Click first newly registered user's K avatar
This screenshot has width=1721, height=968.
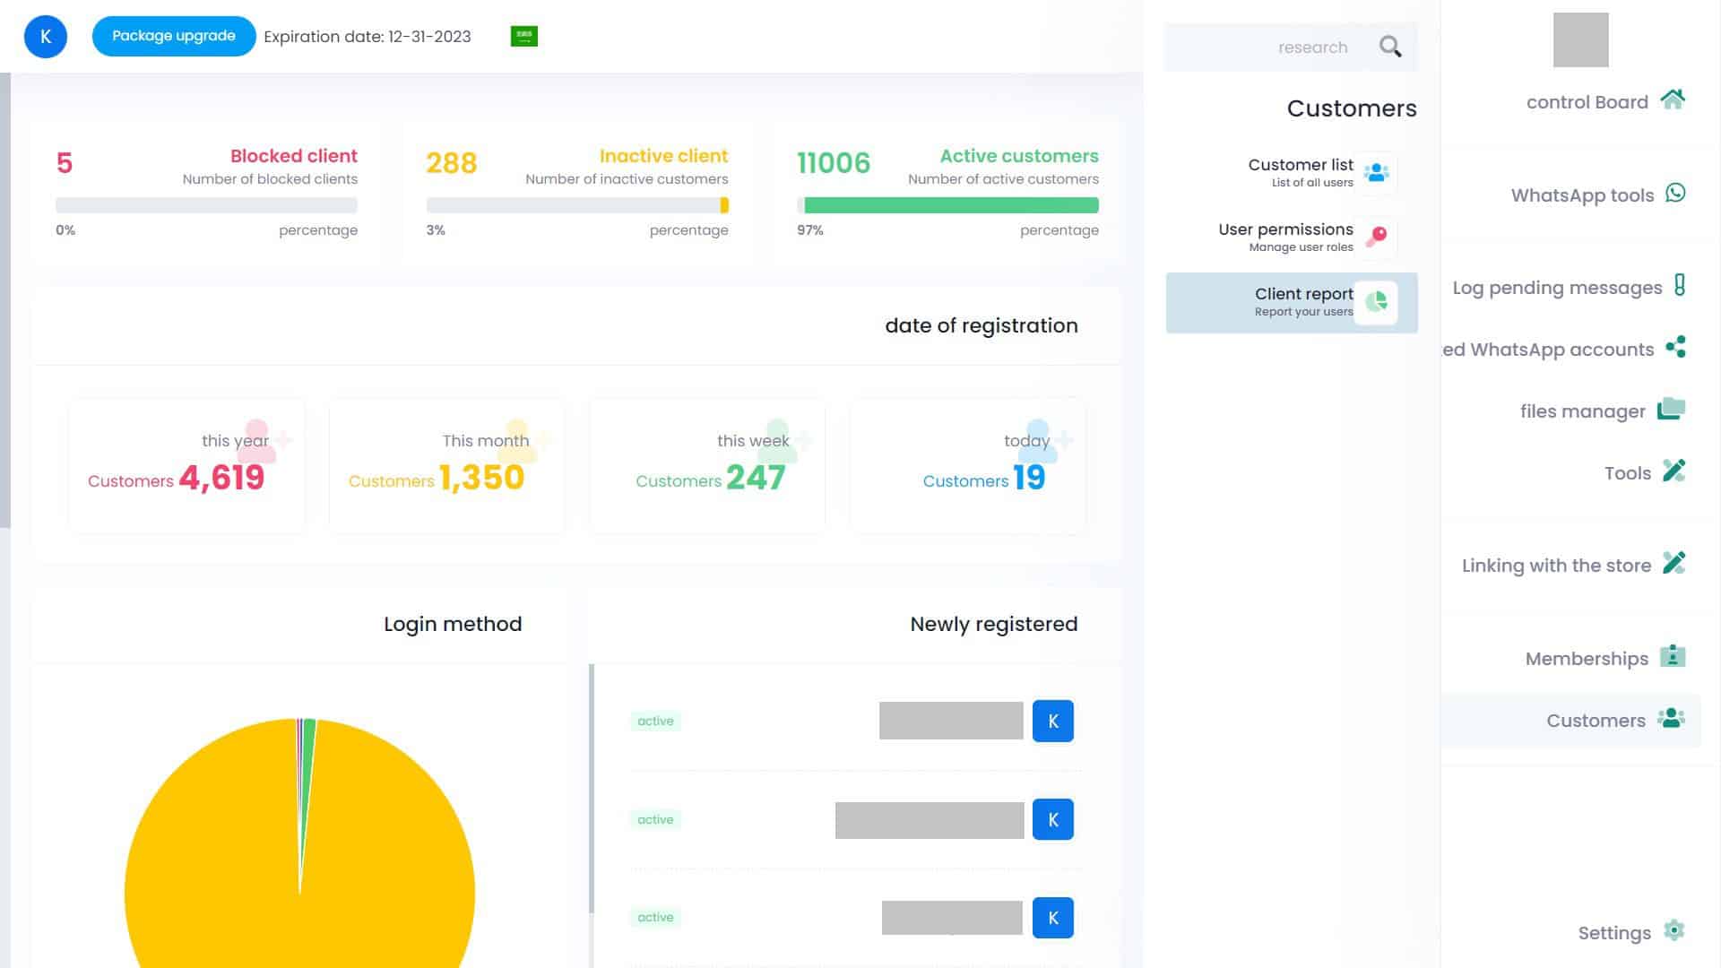click(1052, 721)
